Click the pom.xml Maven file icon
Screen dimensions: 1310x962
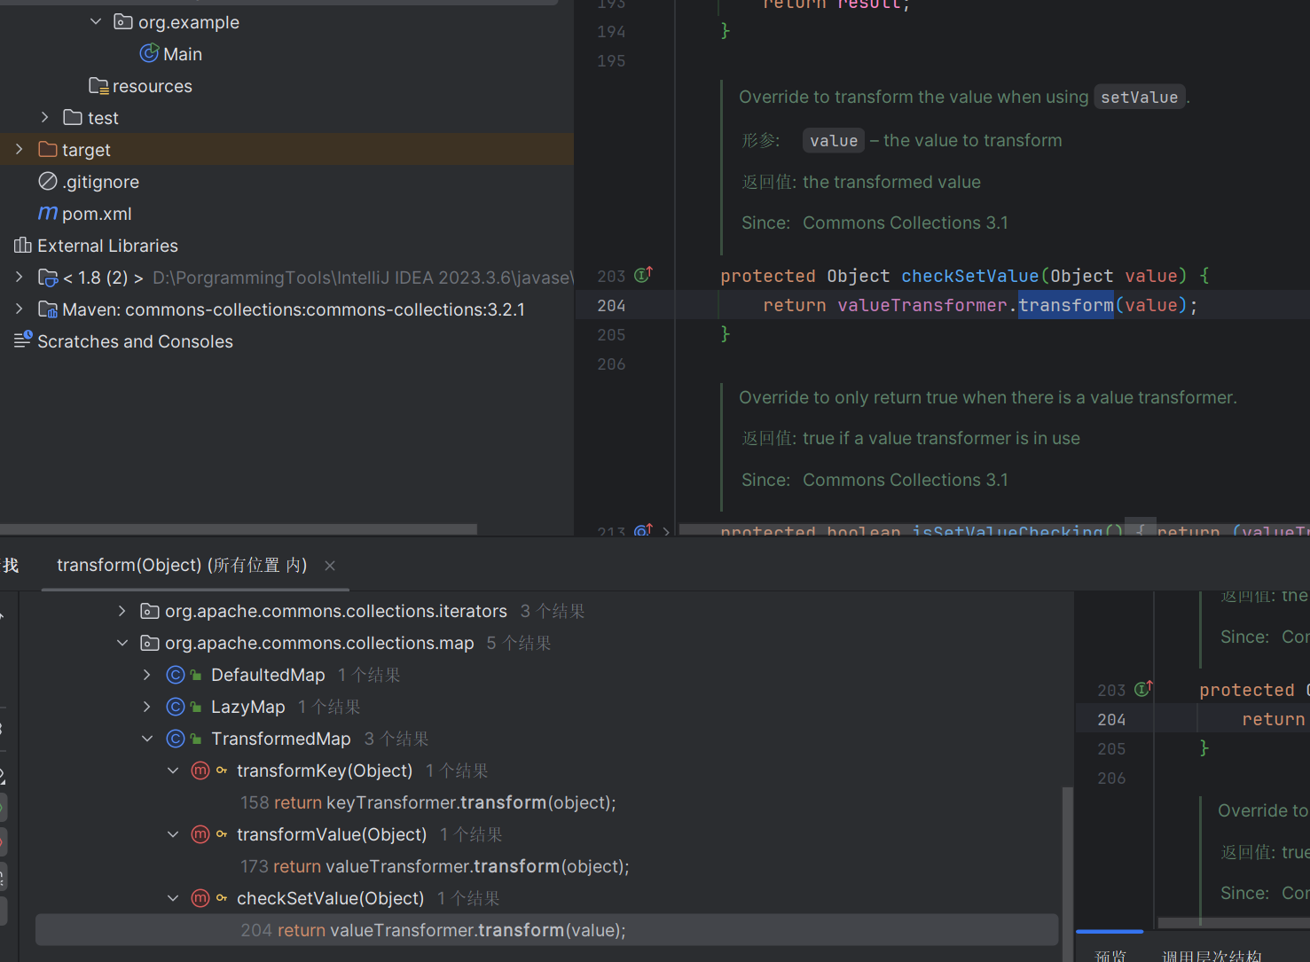coord(48,214)
